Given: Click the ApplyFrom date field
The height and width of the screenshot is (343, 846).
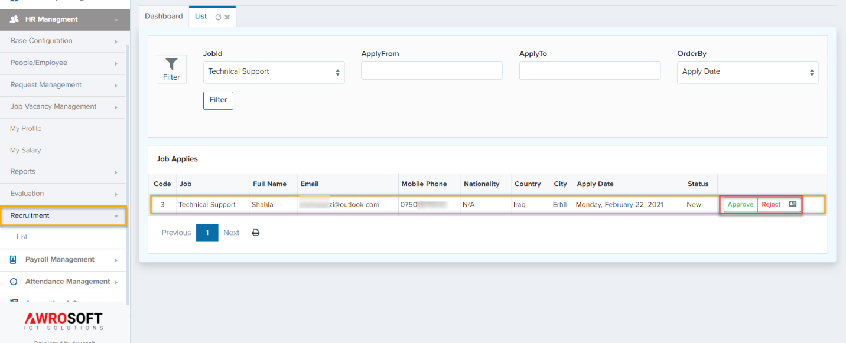Looking at the screenshot, I should 431,71.
